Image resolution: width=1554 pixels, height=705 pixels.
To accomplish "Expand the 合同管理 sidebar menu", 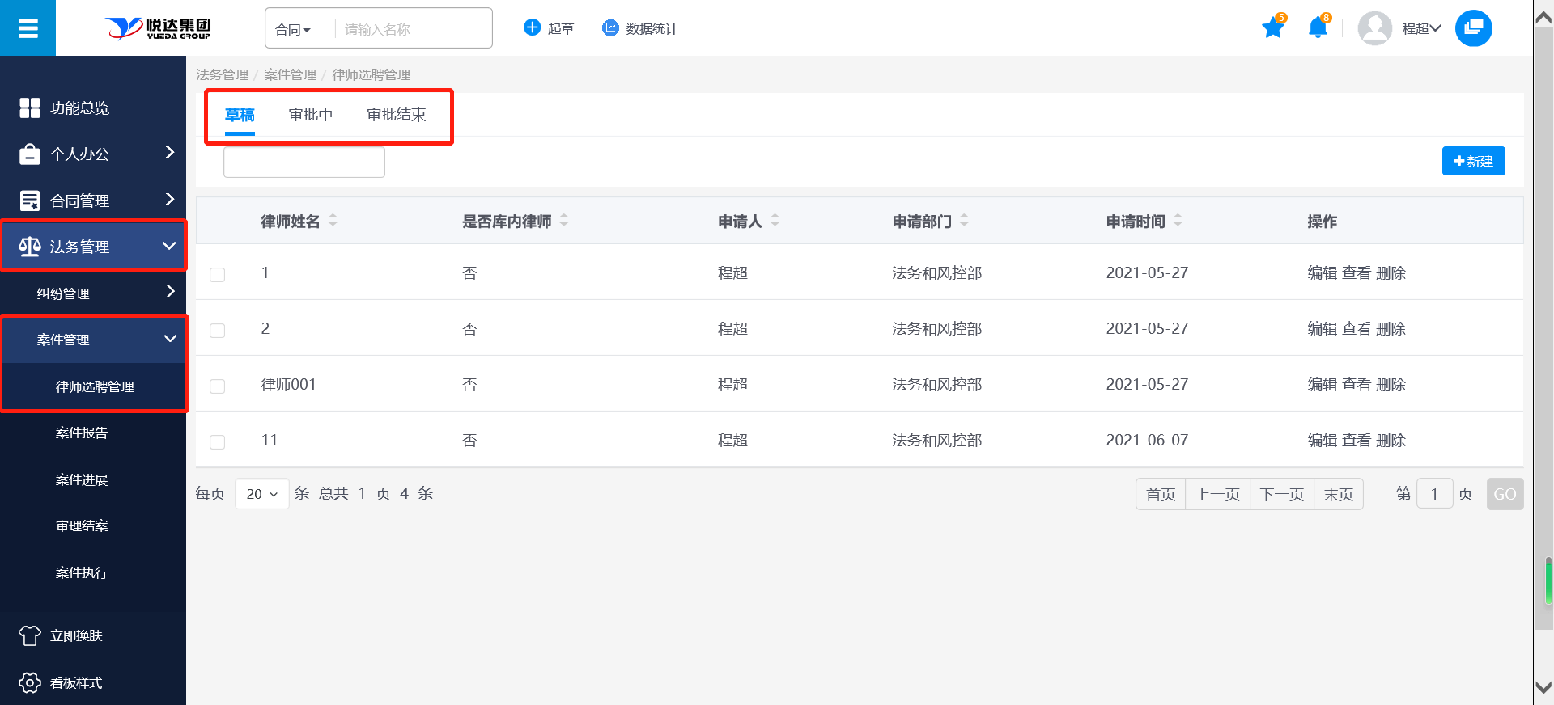I will [x=93, y=201].
